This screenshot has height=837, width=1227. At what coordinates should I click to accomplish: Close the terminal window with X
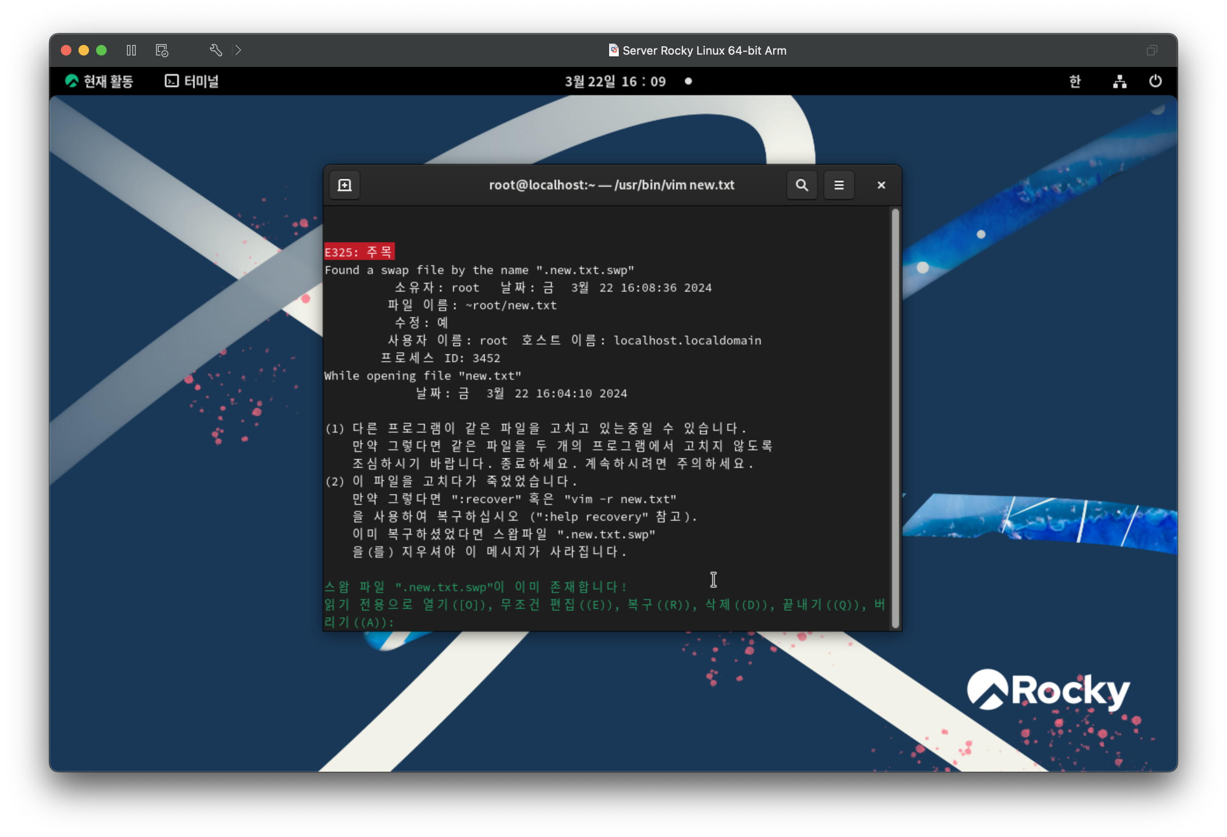click(881, 185)
